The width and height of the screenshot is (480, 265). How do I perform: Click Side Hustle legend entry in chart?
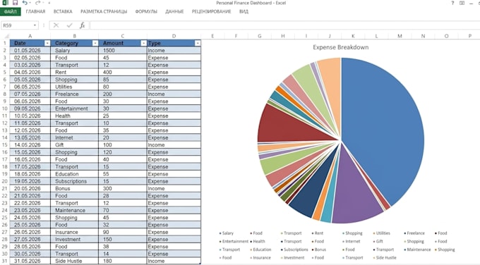(385, 258)
